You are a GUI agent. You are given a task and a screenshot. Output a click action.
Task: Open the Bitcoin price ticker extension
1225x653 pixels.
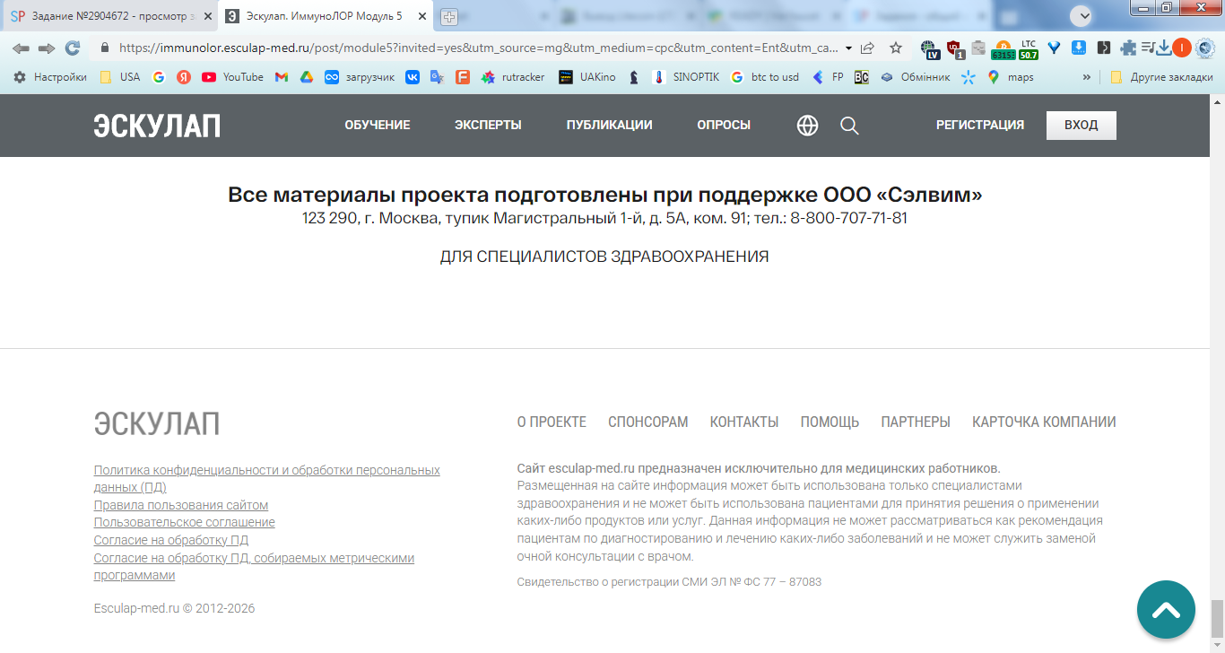1003,49
